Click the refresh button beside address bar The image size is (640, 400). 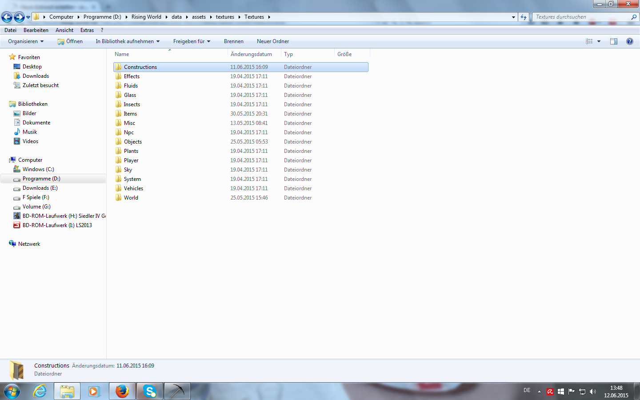pos(524,17)
